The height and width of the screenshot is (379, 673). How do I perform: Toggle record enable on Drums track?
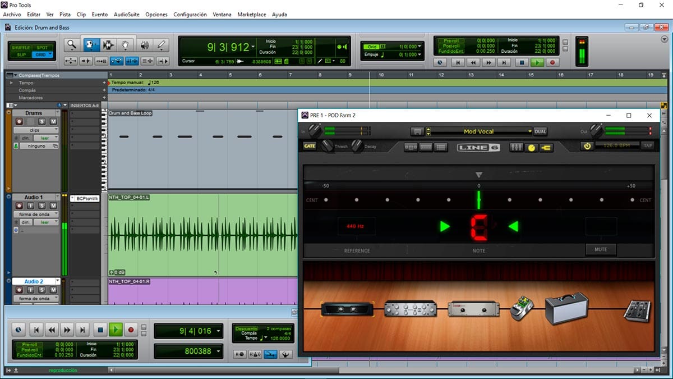point(19,121)
